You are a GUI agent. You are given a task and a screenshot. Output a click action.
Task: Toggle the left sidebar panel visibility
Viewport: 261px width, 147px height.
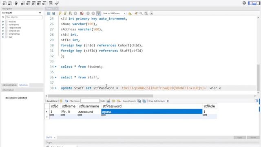(250, 3)
